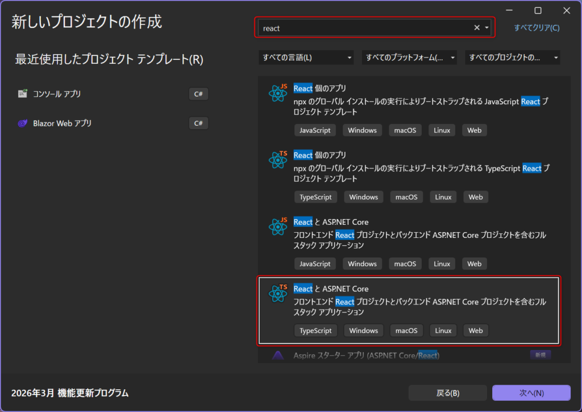Maximize the new project dialog window

[538, 10]
